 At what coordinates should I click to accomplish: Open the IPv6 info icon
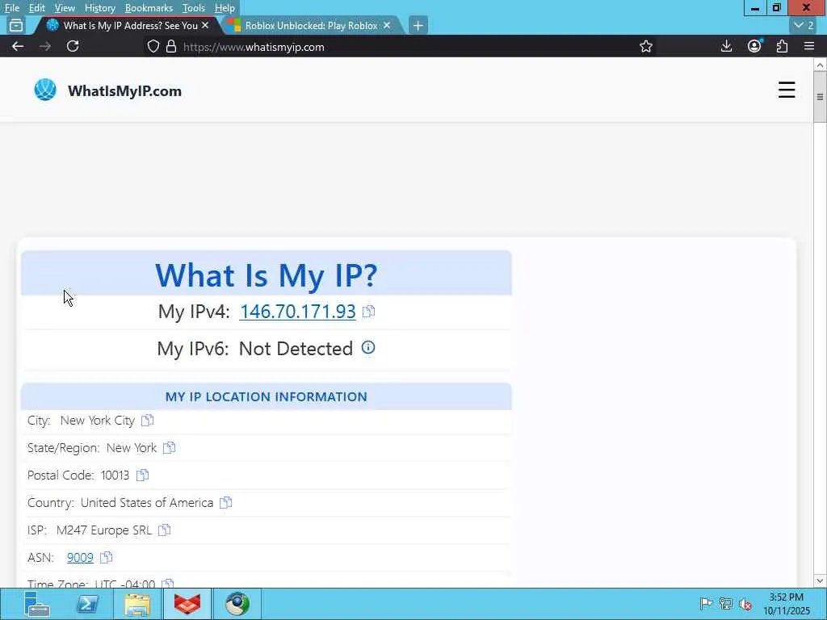(368, 347)
